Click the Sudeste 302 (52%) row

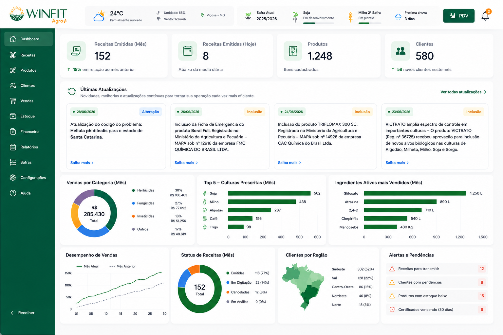point(353,269)
